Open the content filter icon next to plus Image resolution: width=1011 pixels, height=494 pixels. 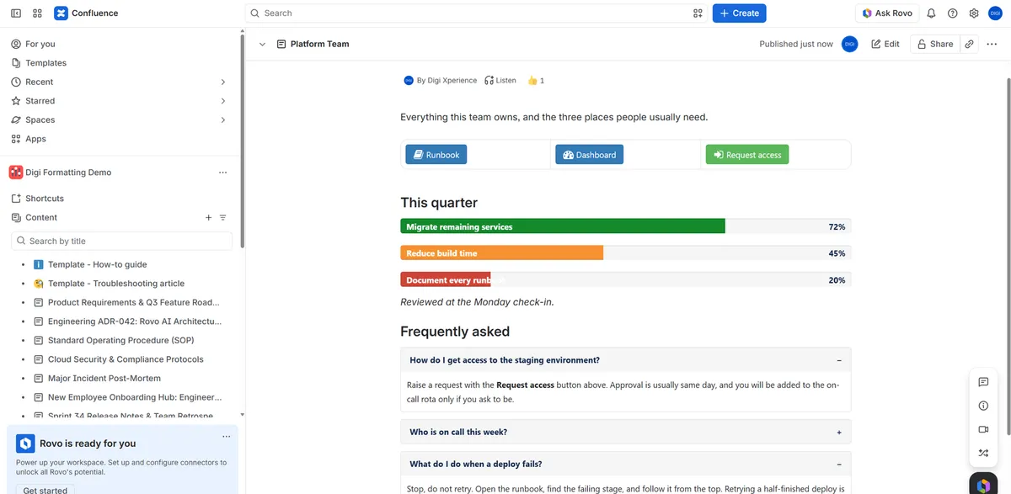tap(222, 217)
